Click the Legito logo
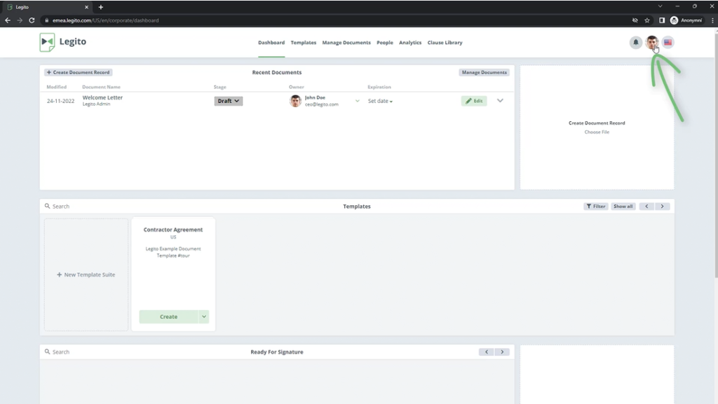This screenshot has width=718, height=404. click(x=63, y=42)
